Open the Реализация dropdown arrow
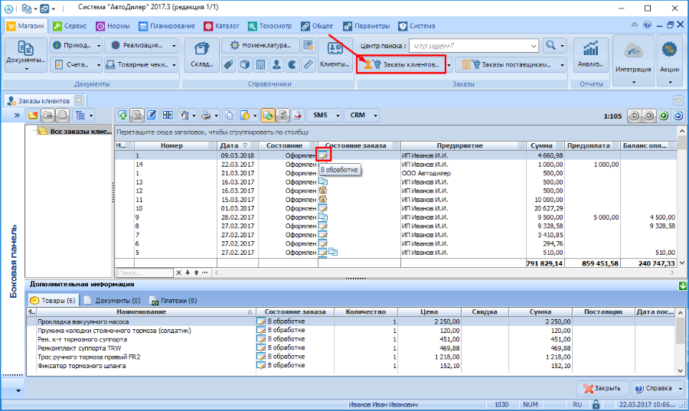 174,46
